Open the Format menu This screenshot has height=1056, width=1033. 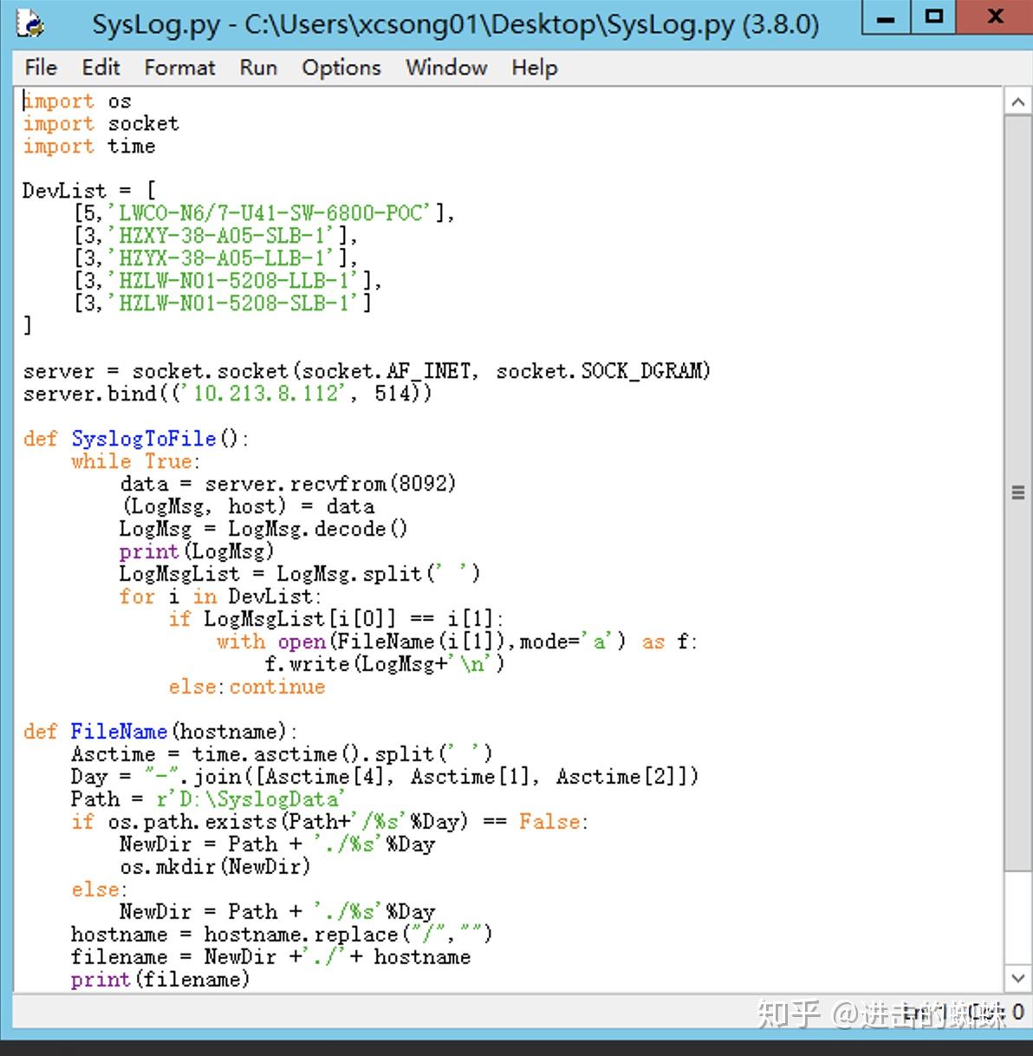click(179, 68)
